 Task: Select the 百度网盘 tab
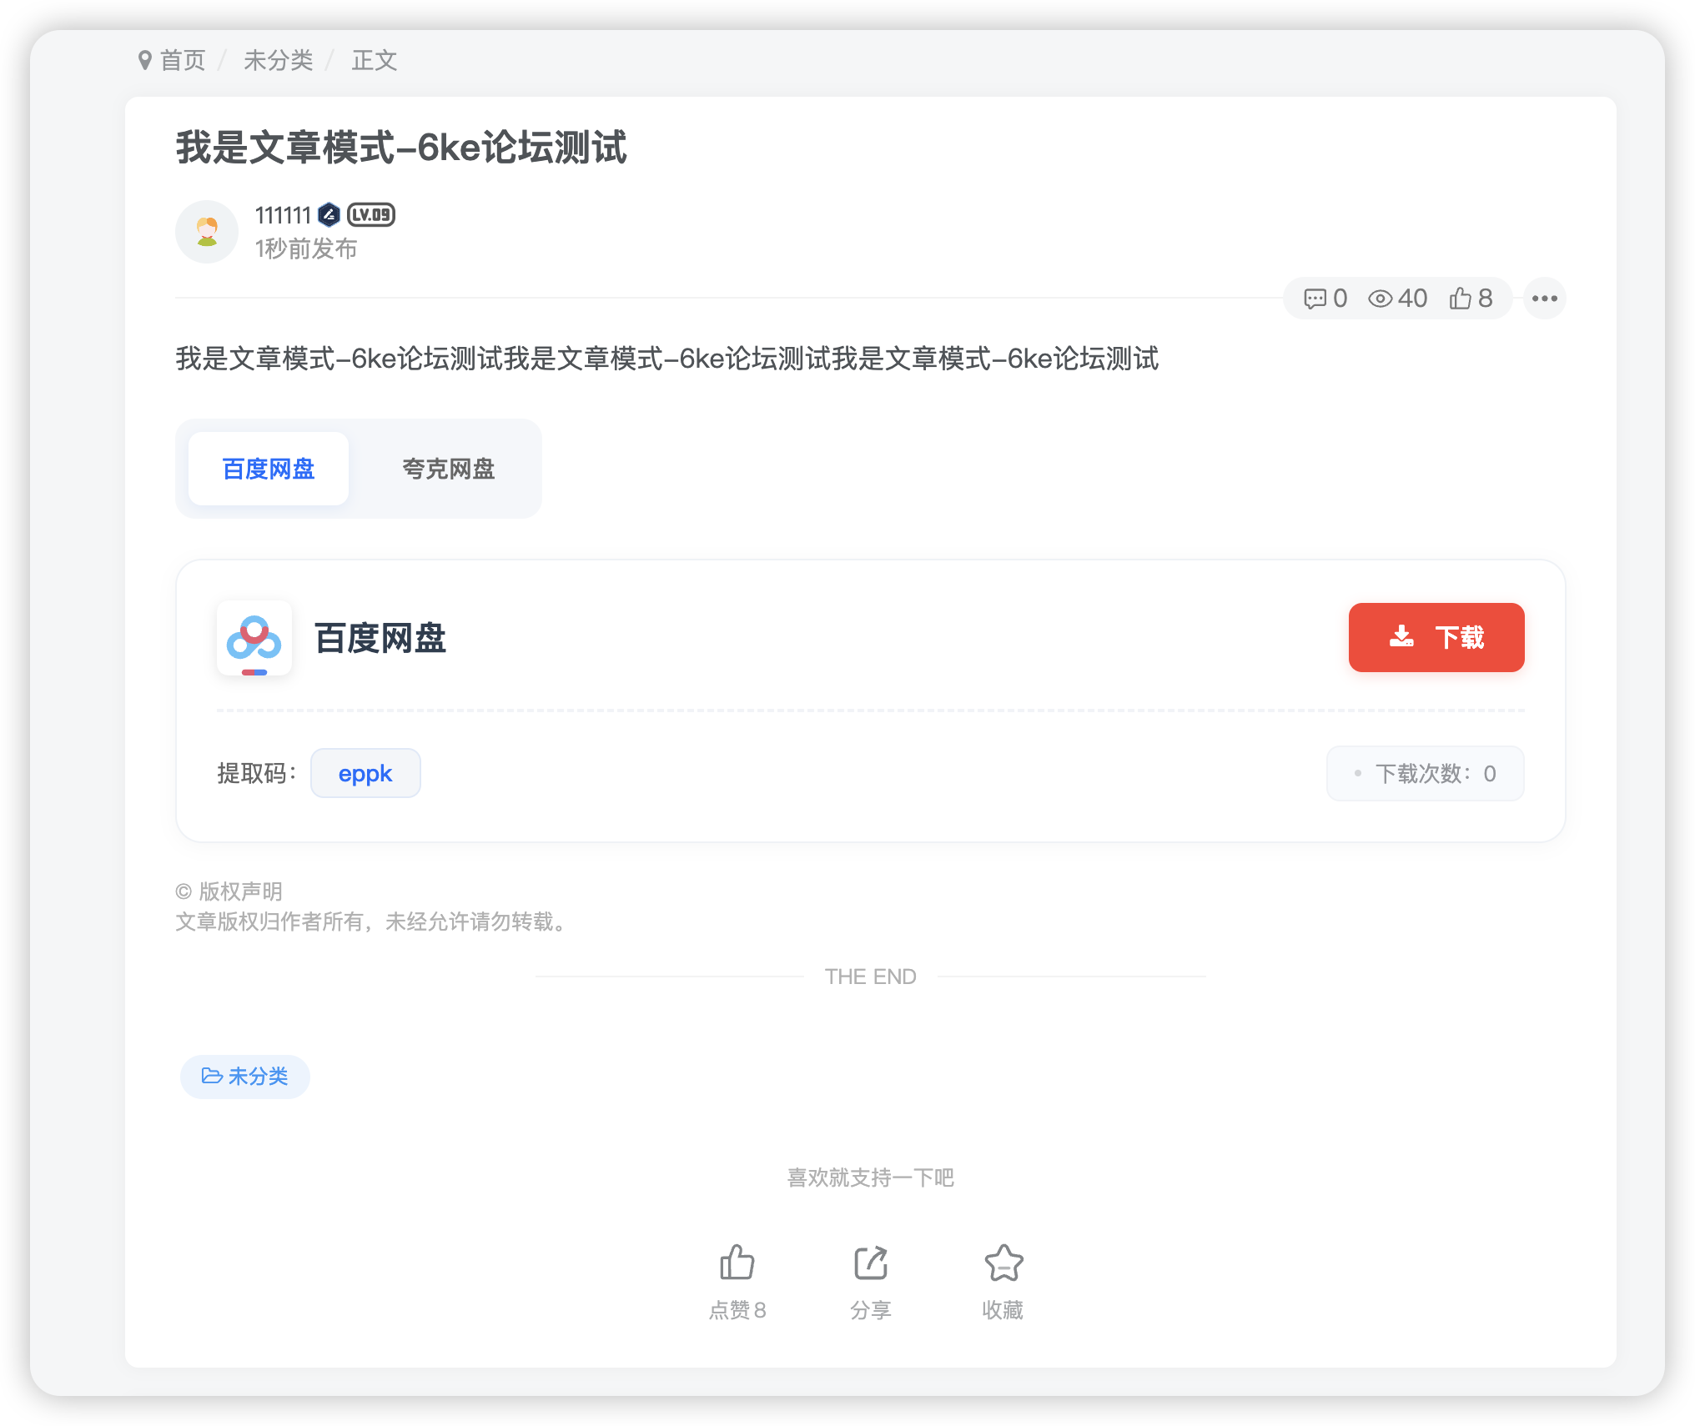(268, 469)
